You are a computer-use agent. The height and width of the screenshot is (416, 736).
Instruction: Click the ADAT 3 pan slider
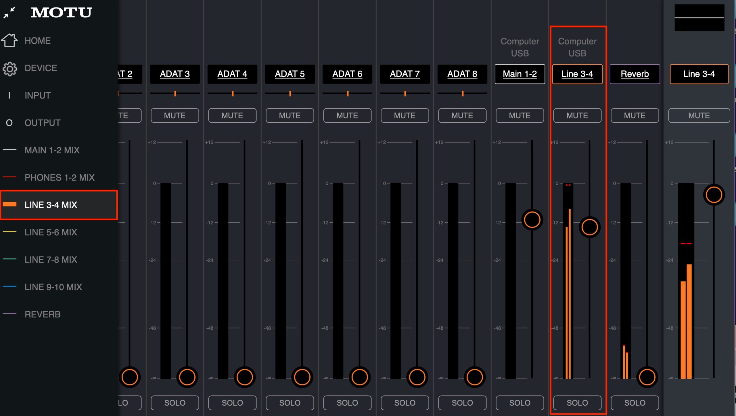(175, 93)
